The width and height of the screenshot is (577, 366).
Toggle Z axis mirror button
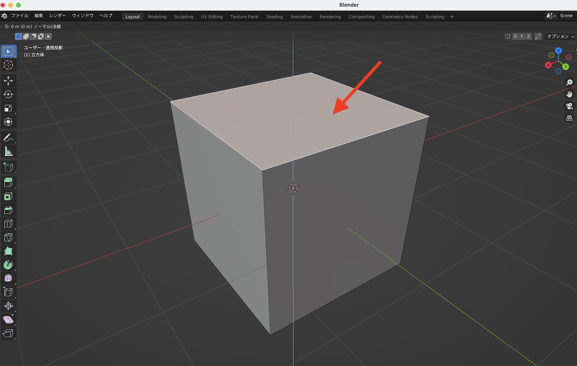[x=529, y=36]
